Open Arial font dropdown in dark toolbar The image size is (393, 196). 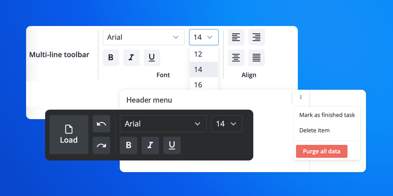pyautogui.click(x=163, y=124)
